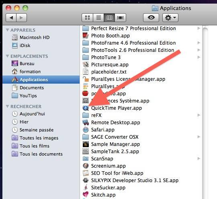Select the Picturesque.app icon
Screen dimensions: 217x199
coord(86,65)
